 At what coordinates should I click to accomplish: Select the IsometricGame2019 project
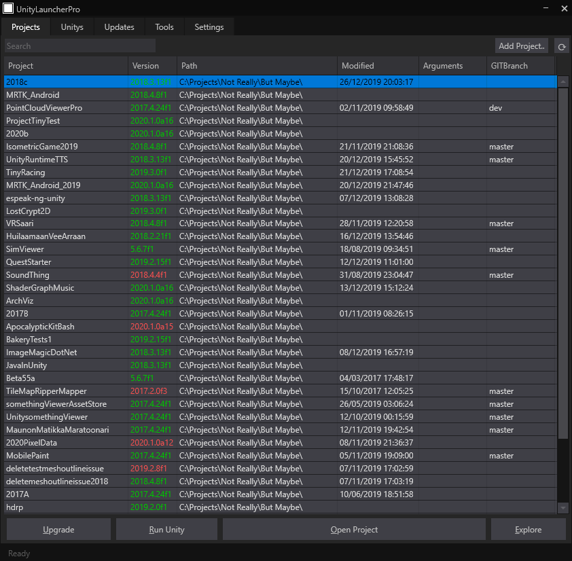(280, 146)
